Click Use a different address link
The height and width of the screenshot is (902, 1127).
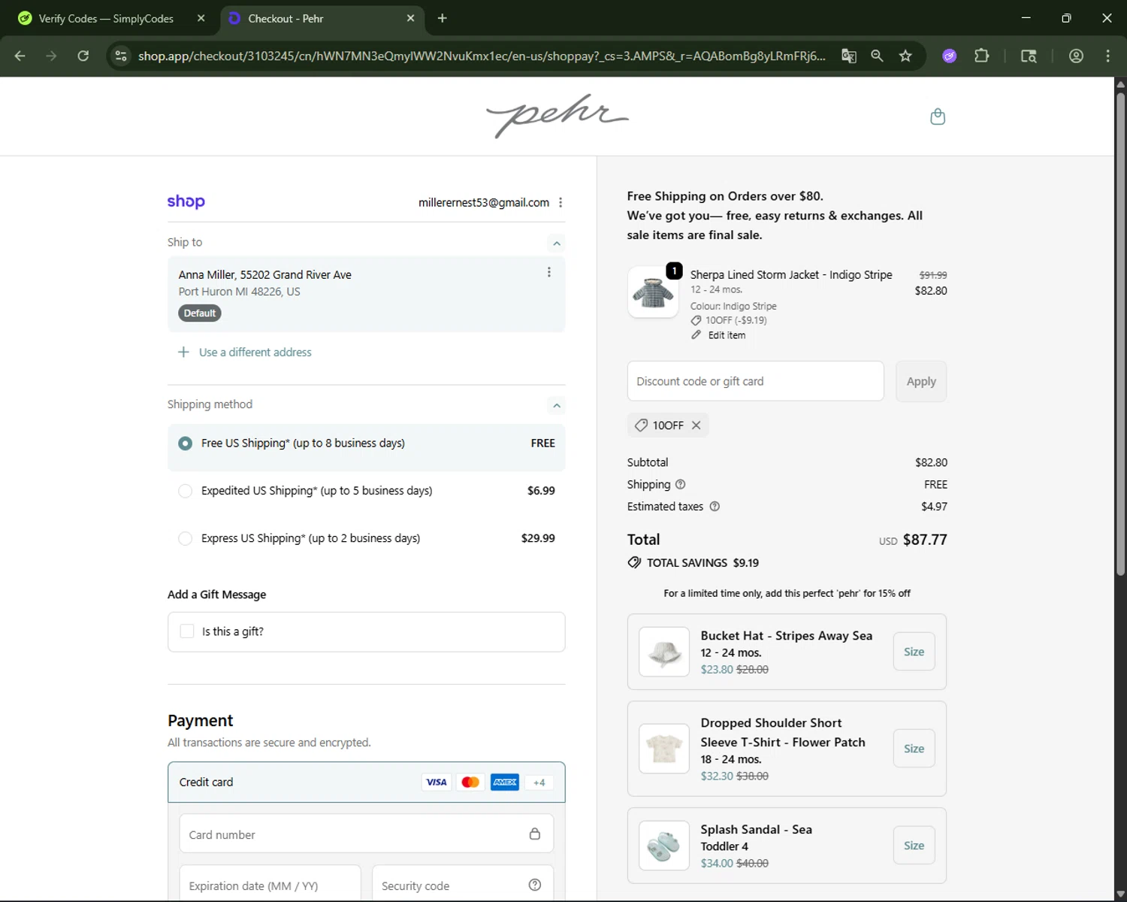pyautogui.click(x=255, y=352)
